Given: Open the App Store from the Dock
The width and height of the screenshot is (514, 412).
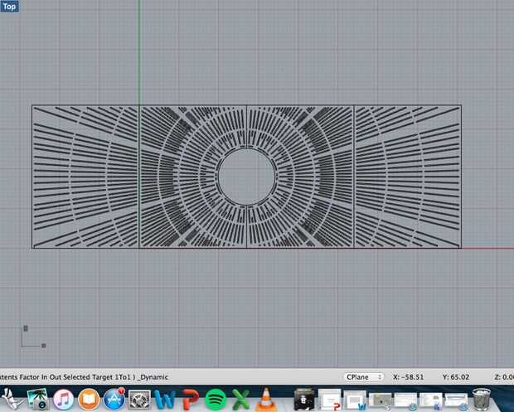Looking at the screenshot, I should 114,400.
